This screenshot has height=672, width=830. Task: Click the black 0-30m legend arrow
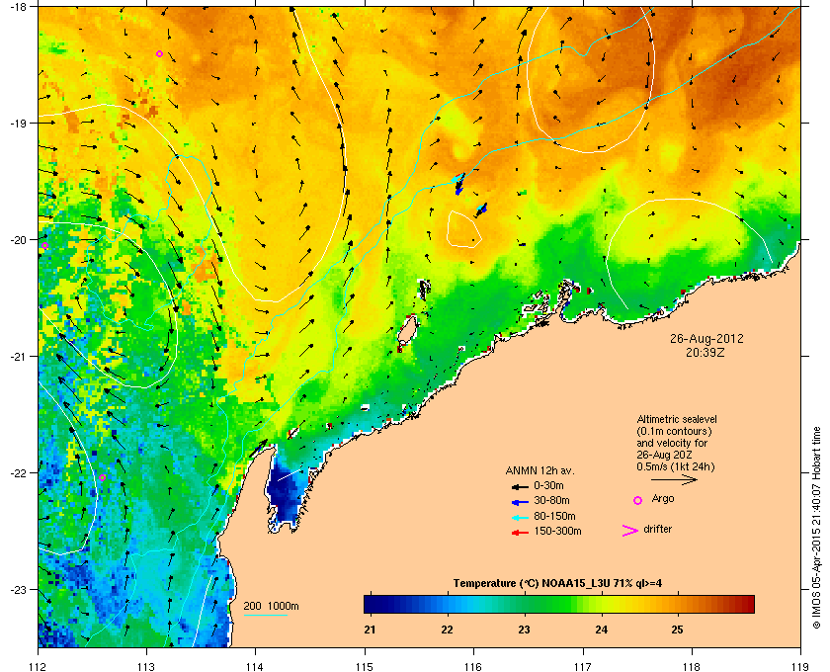520,486
